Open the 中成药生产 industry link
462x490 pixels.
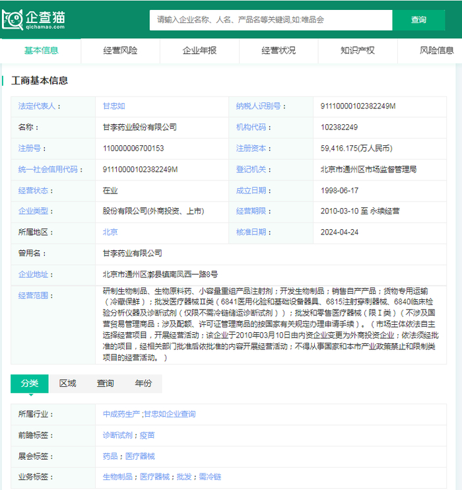121,414
